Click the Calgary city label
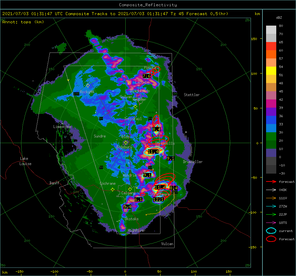The height and width of the screenshot is (276, 296). (128, 193)
